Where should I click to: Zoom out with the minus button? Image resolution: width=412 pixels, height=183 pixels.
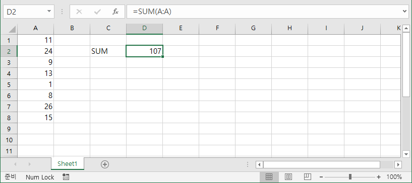click(321, 177)
